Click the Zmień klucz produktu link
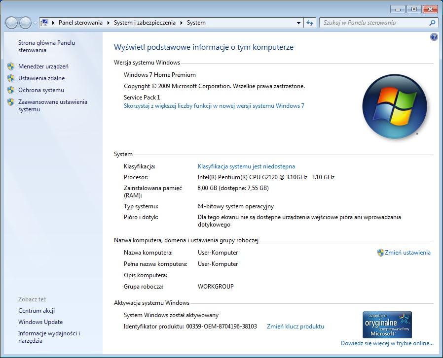The height and width of the screenshot is (358, 443). (x=295, y=326)
